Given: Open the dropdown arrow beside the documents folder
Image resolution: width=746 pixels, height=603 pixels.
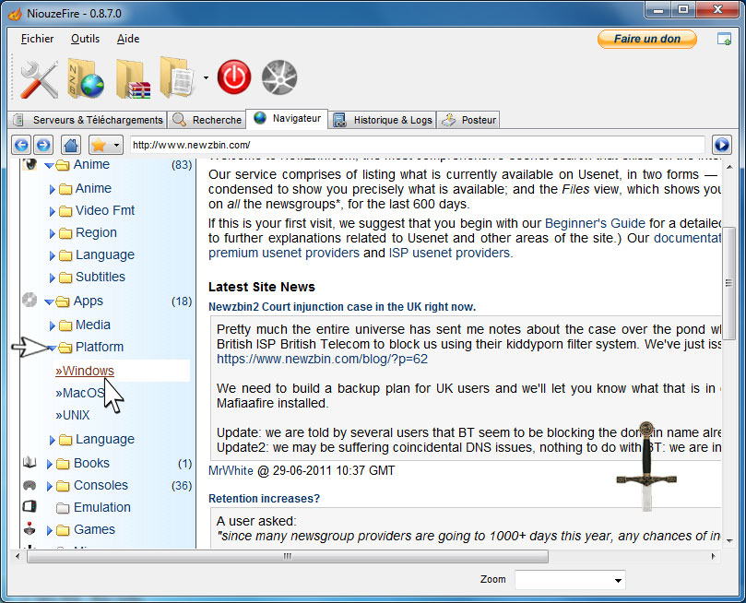Looking at the screenshot, I should (206, 77).
